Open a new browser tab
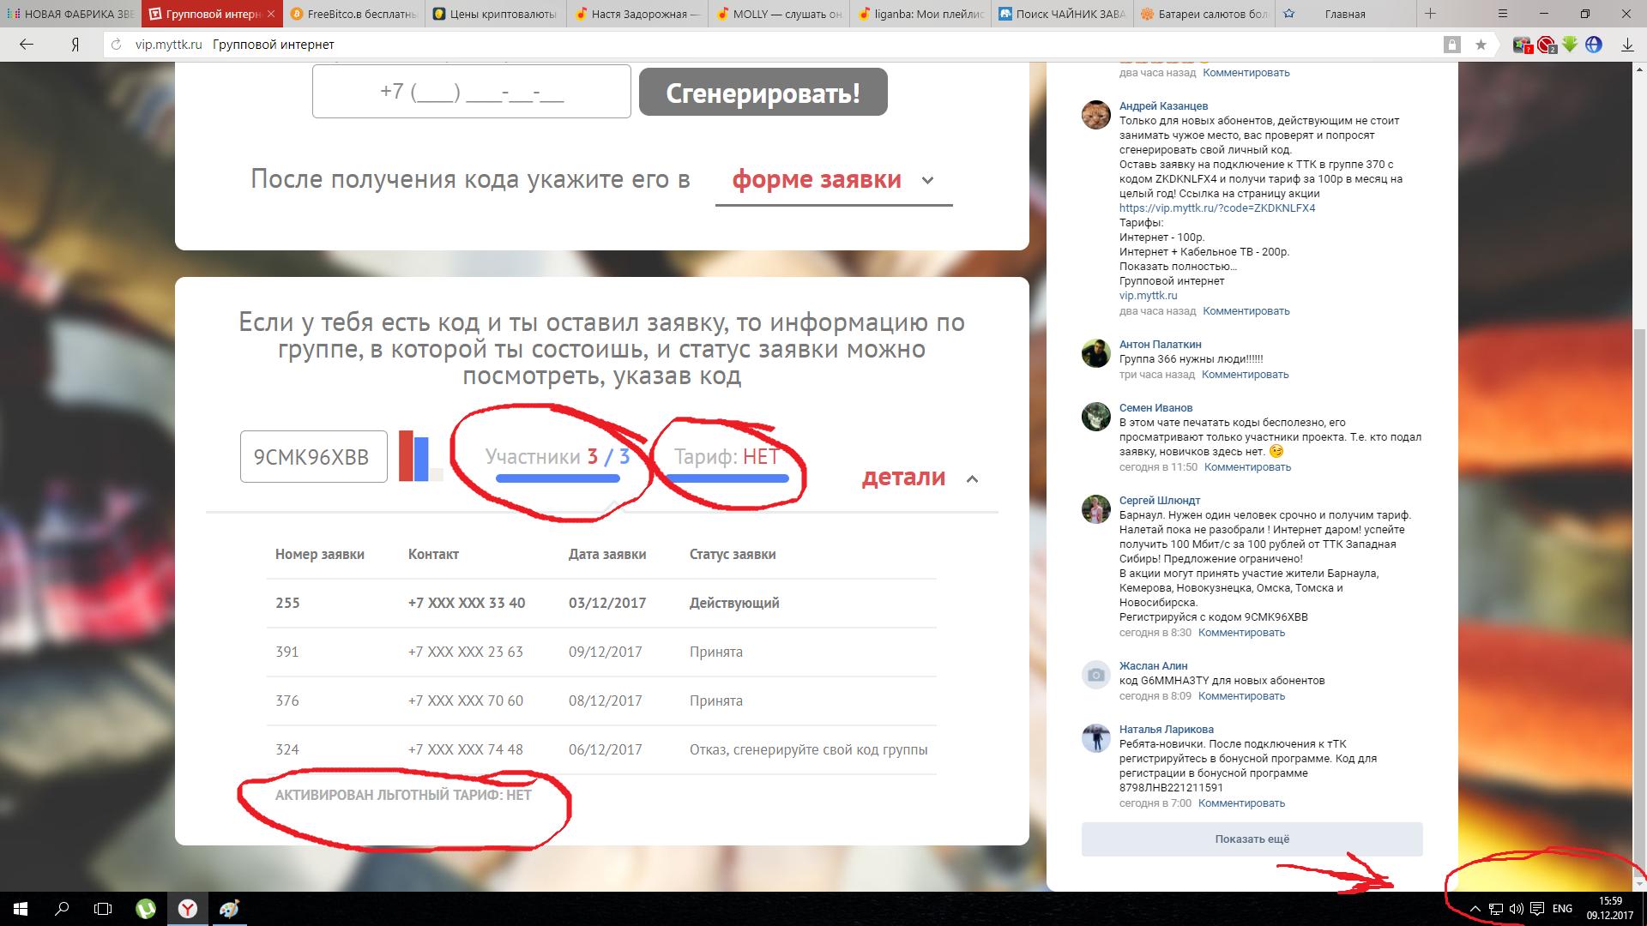Viewport: 1647px width, 926px height. point(1430,14)
